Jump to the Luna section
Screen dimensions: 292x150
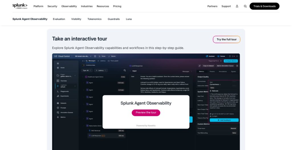(129, 19)
